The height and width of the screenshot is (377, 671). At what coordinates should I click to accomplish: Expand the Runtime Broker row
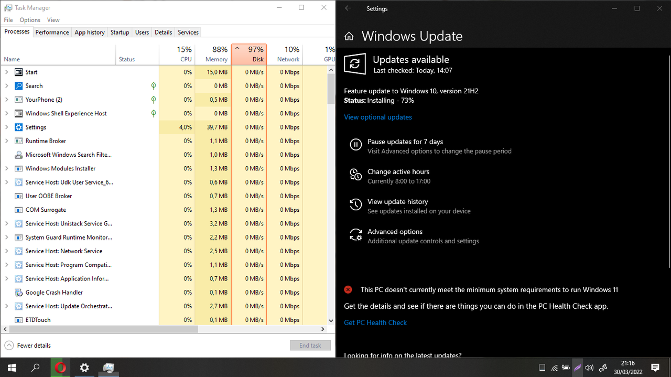tap(6, 141)
